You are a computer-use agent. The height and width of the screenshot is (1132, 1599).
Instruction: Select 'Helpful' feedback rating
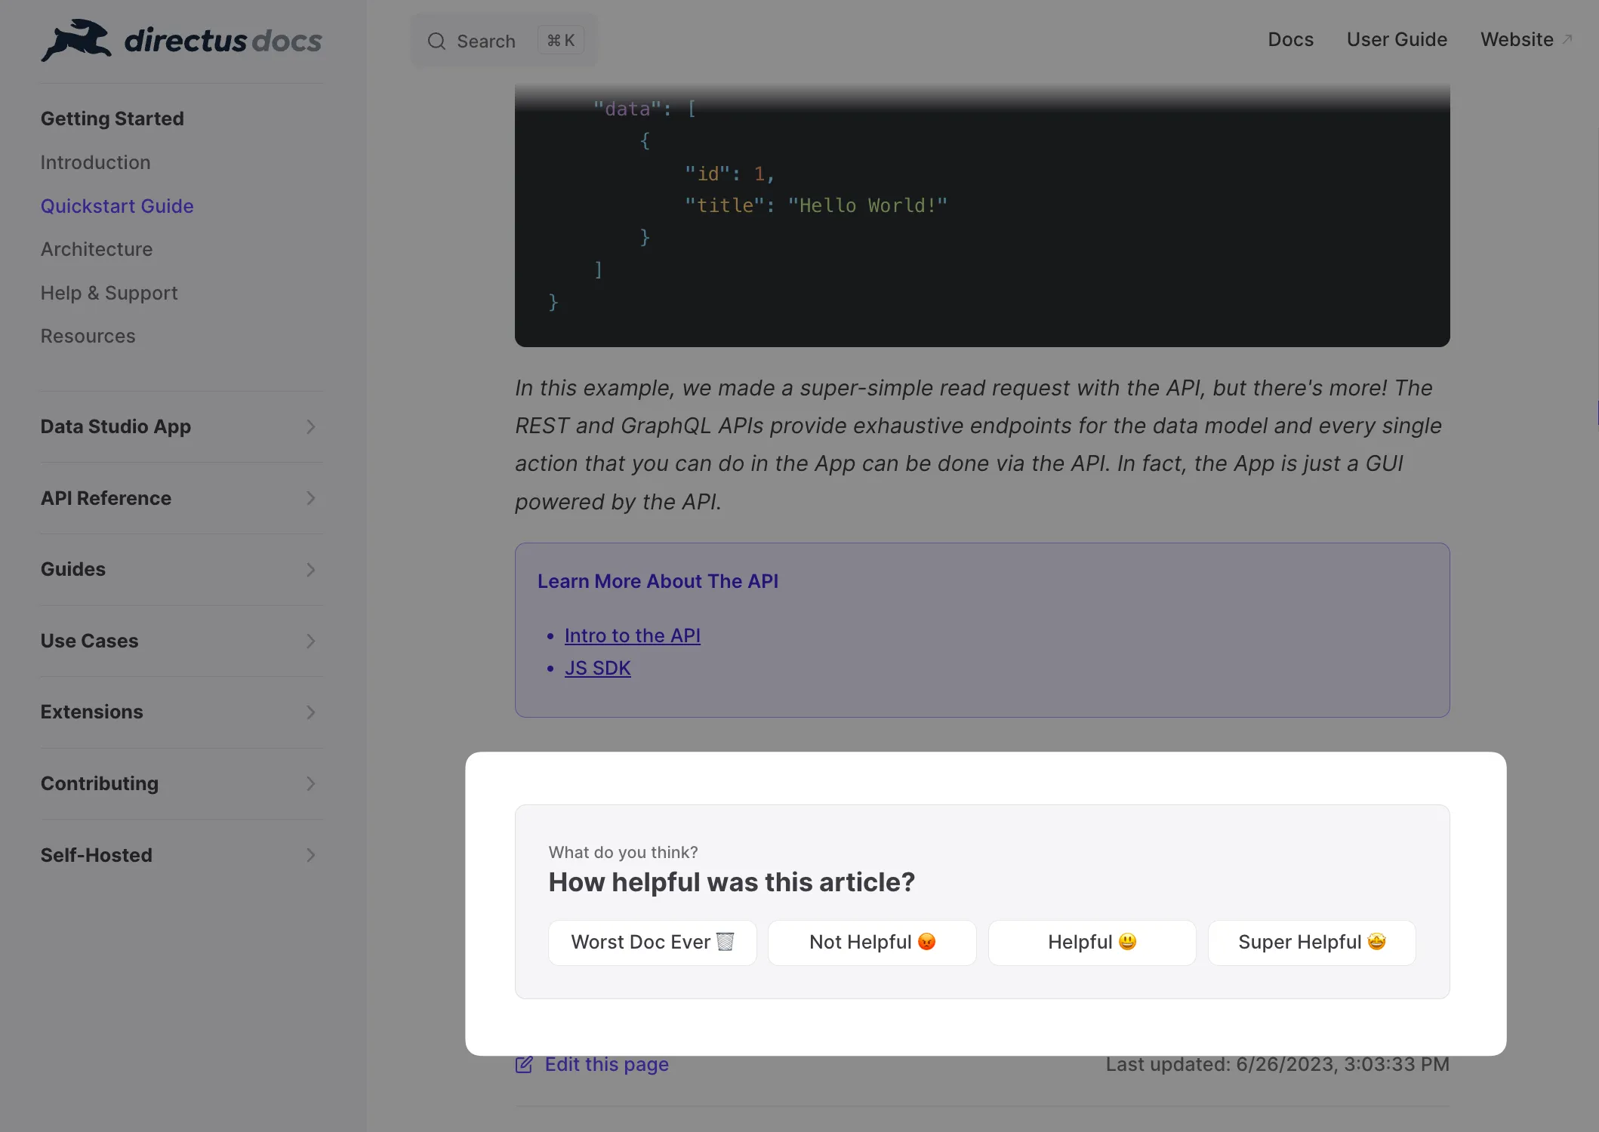pyautogui.click(x=1092, y=942)
